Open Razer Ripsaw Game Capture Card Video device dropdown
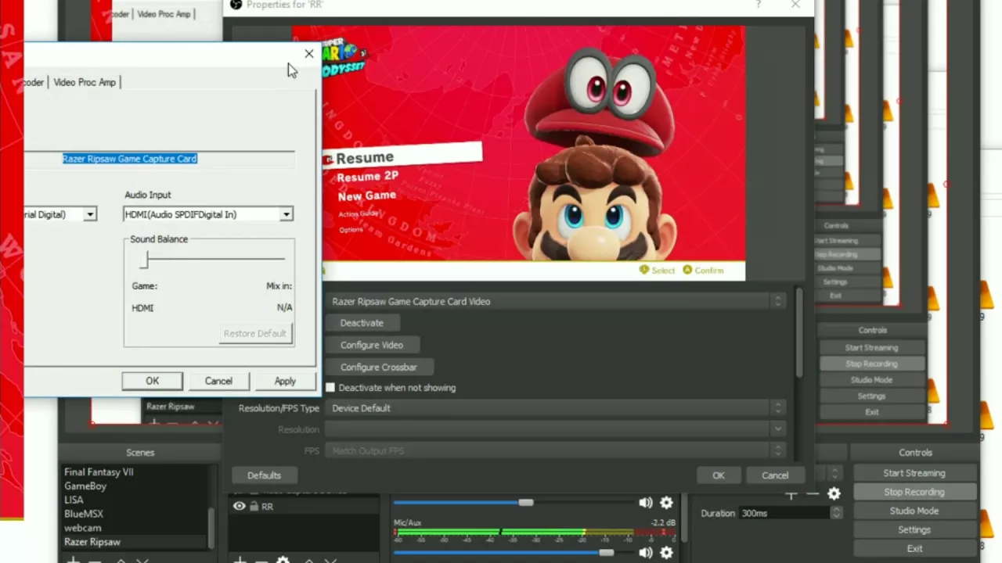Image resolution: width=1002 pixels, height=563 pixels. (x=555, y=301)
